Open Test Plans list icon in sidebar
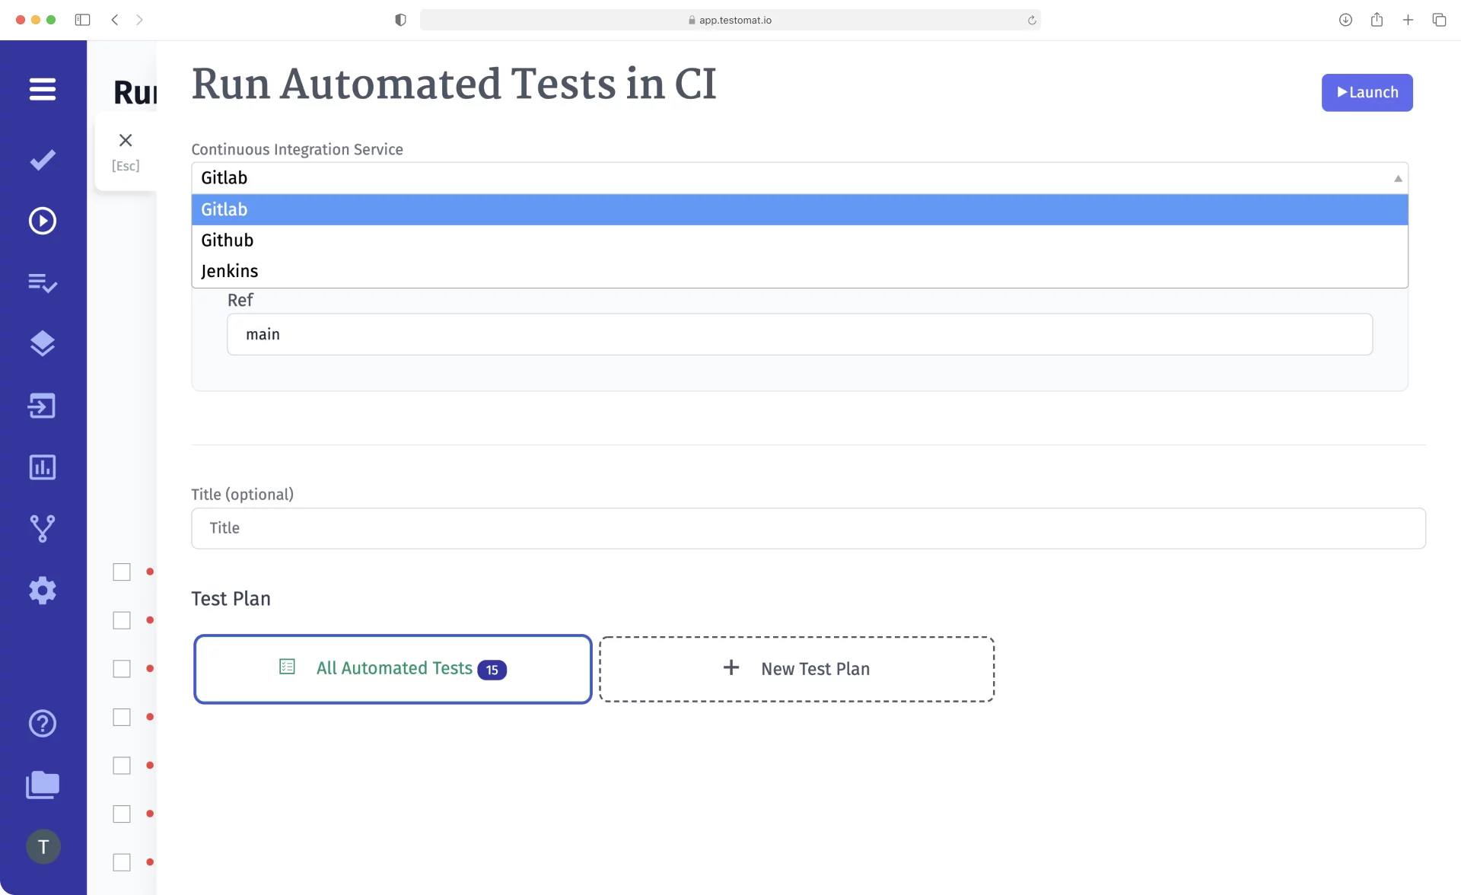This screenshot has width=1461, height=895. (43, 283)
